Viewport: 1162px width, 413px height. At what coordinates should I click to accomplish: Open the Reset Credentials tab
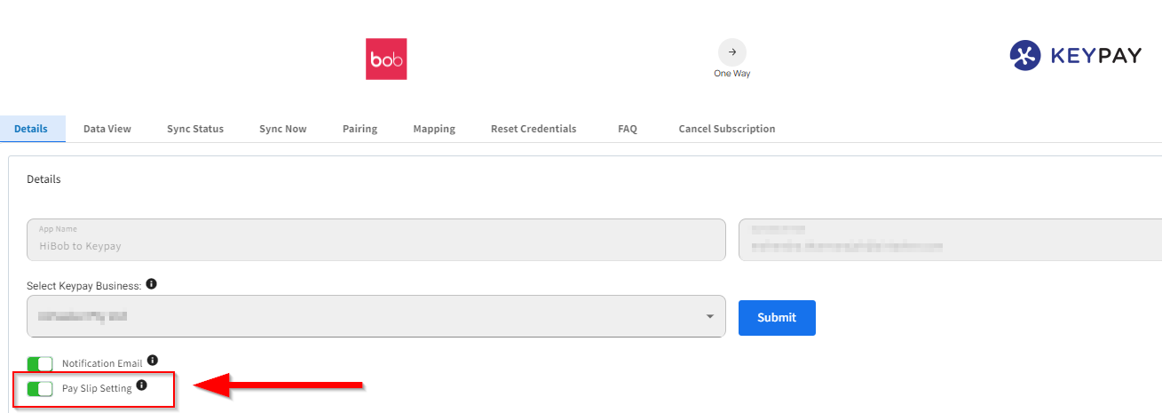tap(534, 129)
